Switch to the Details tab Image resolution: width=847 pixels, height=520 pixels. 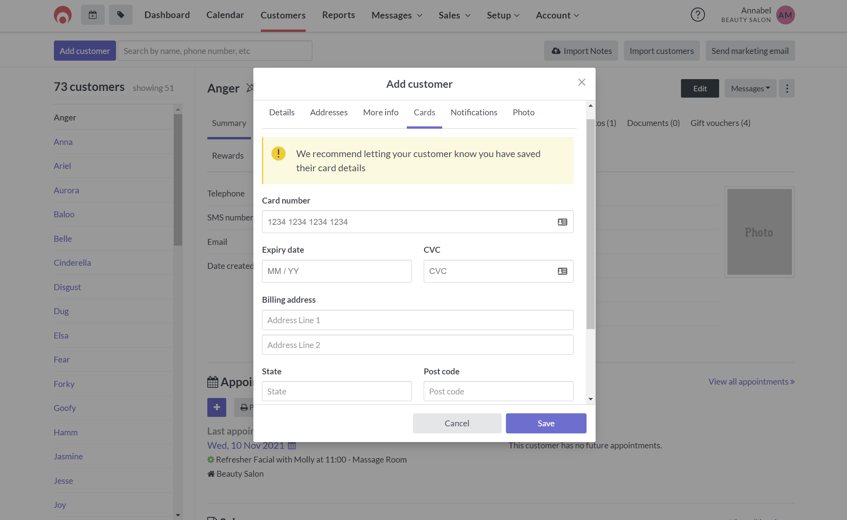click(282, 113)
